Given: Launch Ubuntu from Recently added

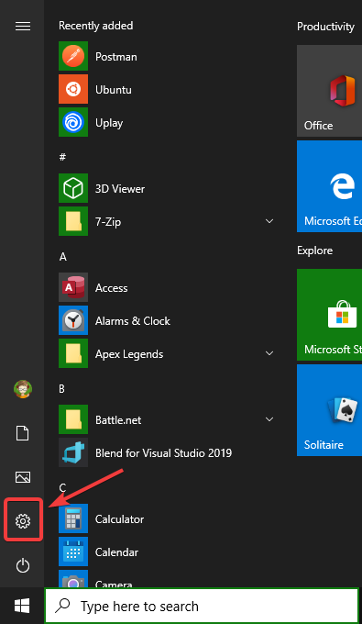Looking at the screenshot, I should tap(73, 89).
